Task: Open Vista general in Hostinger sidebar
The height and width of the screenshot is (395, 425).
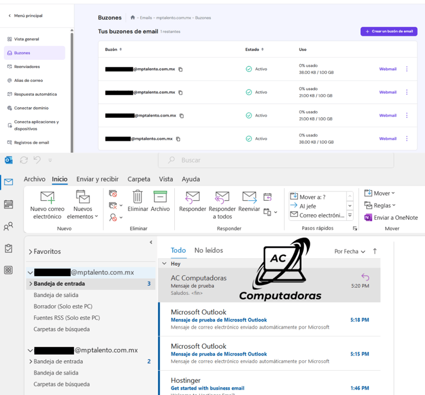Action: [23, 39]
